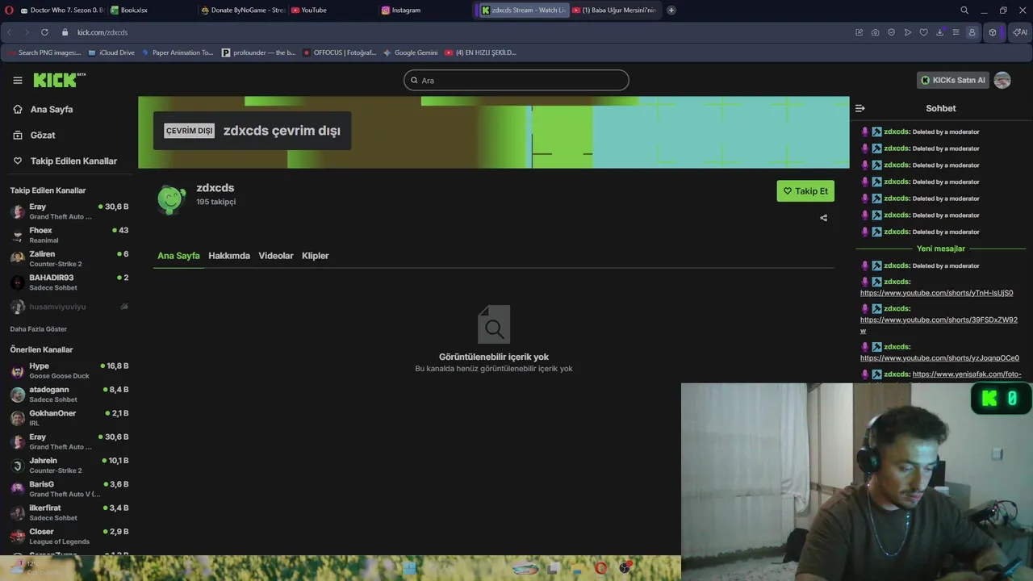Open the user profile avatar menu
The width and height of the screenshot is (1033, 581).
pyautogui.click(x=1002, y=80)
